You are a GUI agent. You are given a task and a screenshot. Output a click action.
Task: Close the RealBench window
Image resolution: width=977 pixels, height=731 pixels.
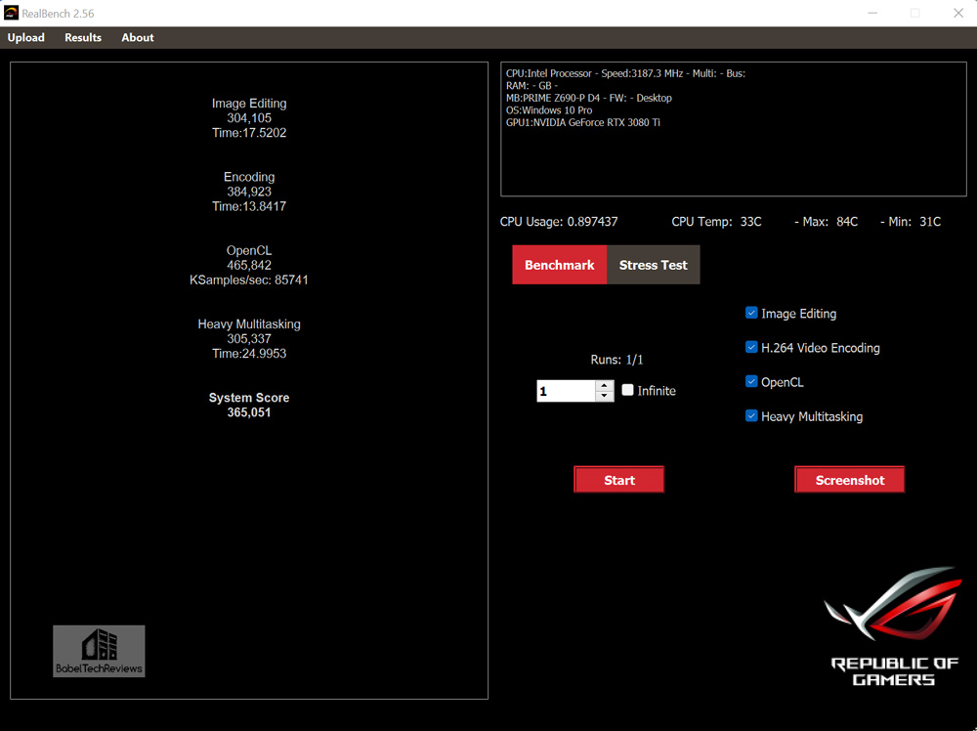tap(958, 13)
